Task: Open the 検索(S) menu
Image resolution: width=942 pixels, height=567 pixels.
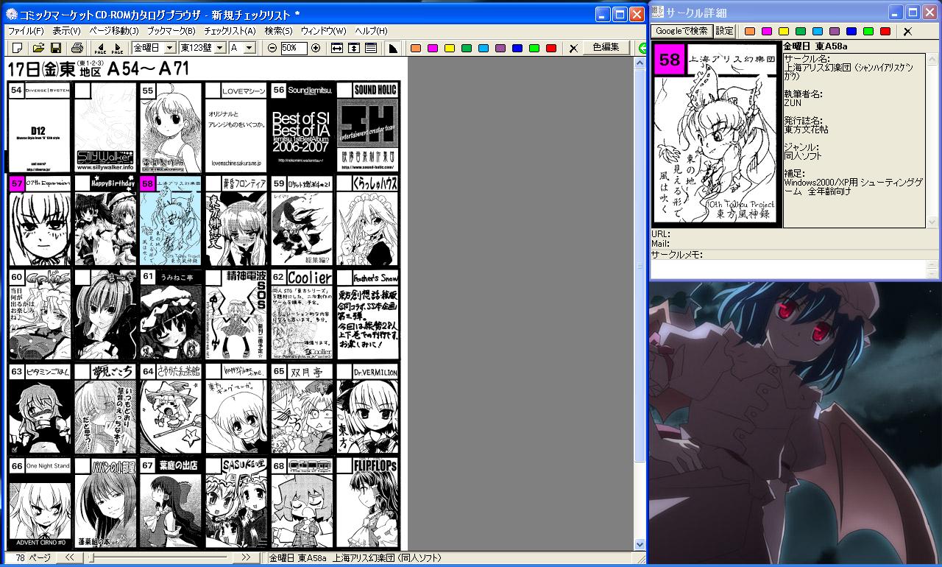Action: click(278, 31)
